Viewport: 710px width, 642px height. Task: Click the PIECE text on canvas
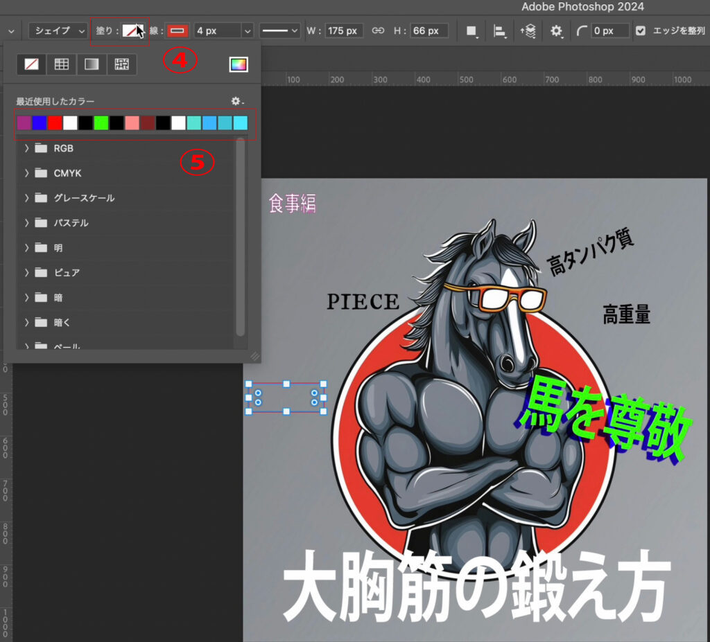(363, 302)
